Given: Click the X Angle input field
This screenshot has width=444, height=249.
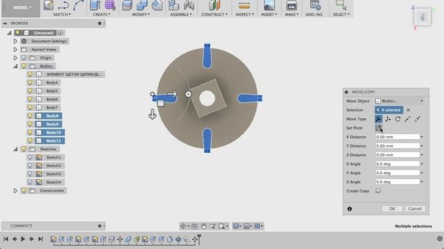Looking at the screenshot, I should [x=398, y=164].
